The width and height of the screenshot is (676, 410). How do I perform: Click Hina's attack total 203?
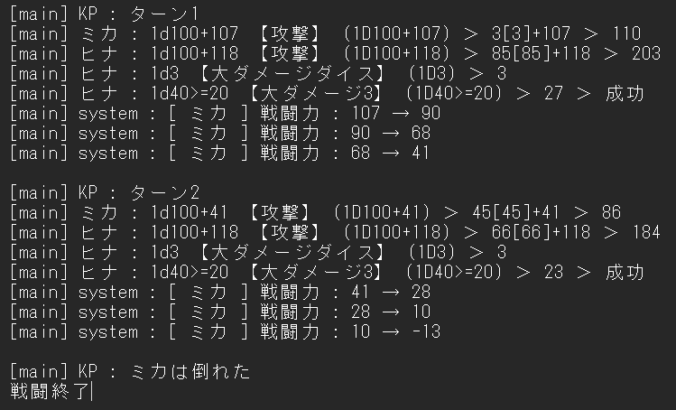[644, 54]
